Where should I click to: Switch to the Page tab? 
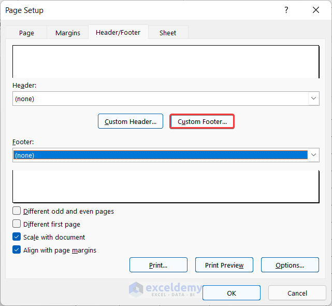pos(26,33)
